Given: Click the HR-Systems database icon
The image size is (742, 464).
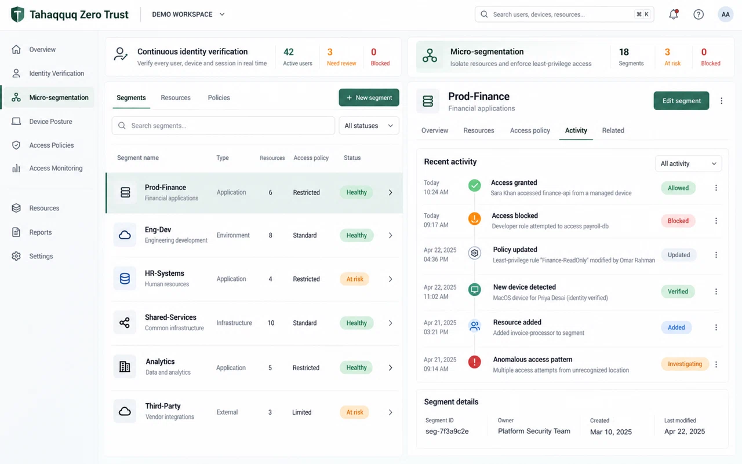Looking at the screenshot, I should (x=125, y=279).
